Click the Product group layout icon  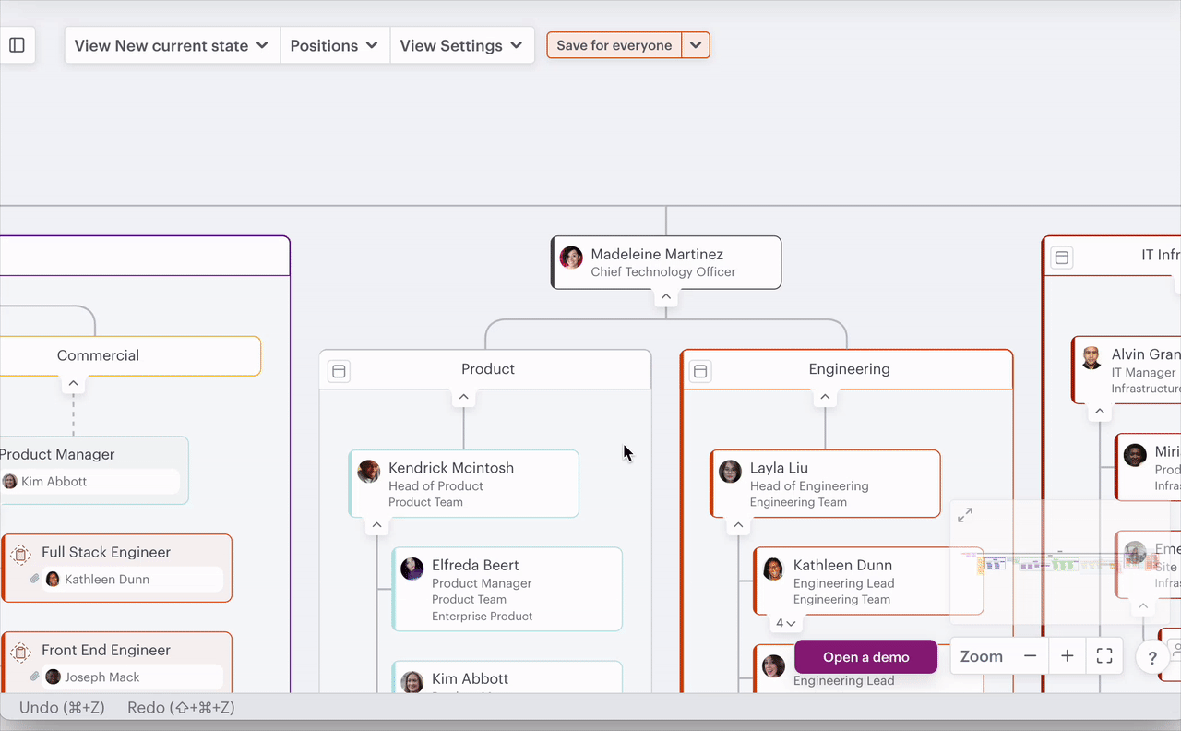pos(339,371)
